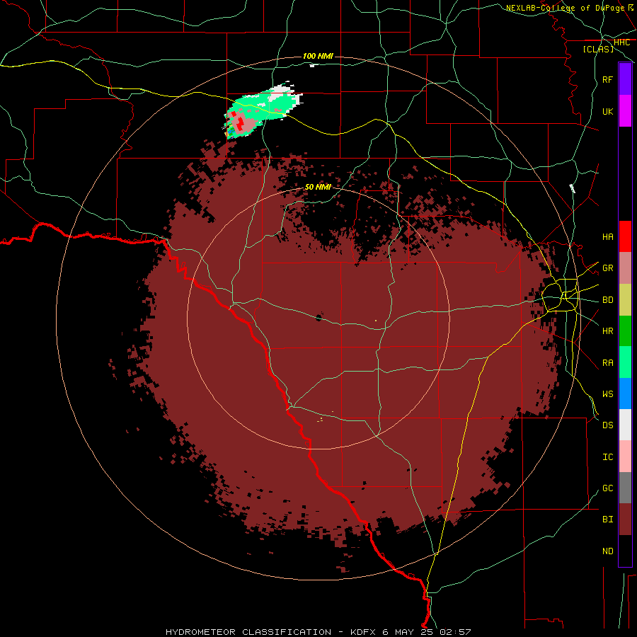Click the GC legend label

point(607,488)
